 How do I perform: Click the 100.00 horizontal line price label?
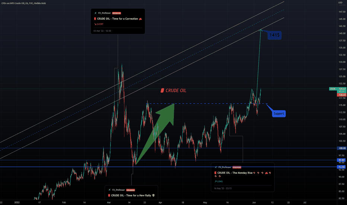click(342, 148)
